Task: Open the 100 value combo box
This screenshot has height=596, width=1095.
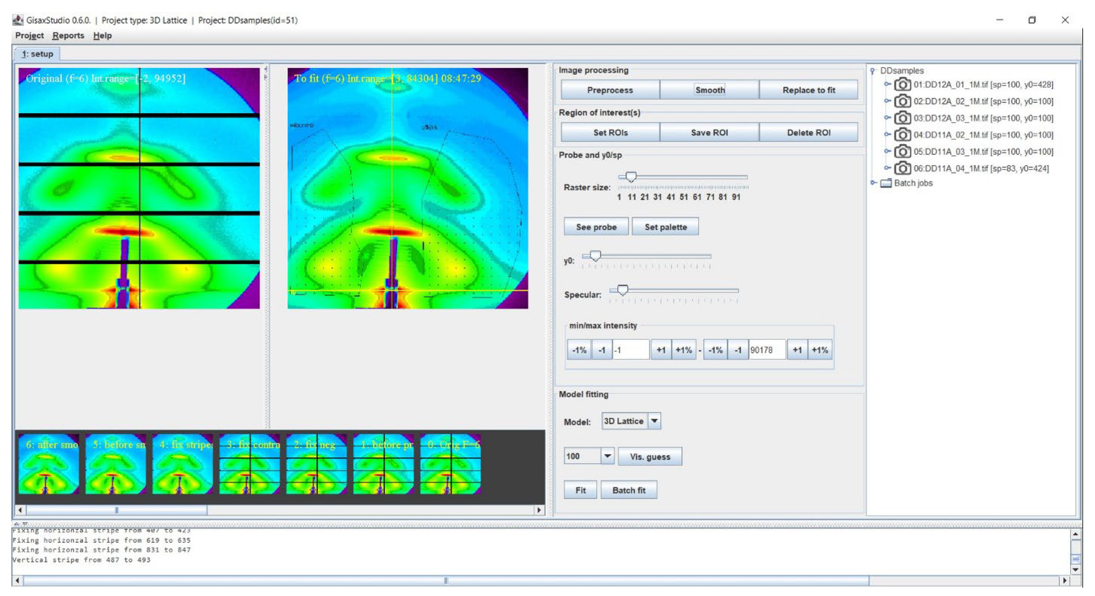Action: point(607,456)
